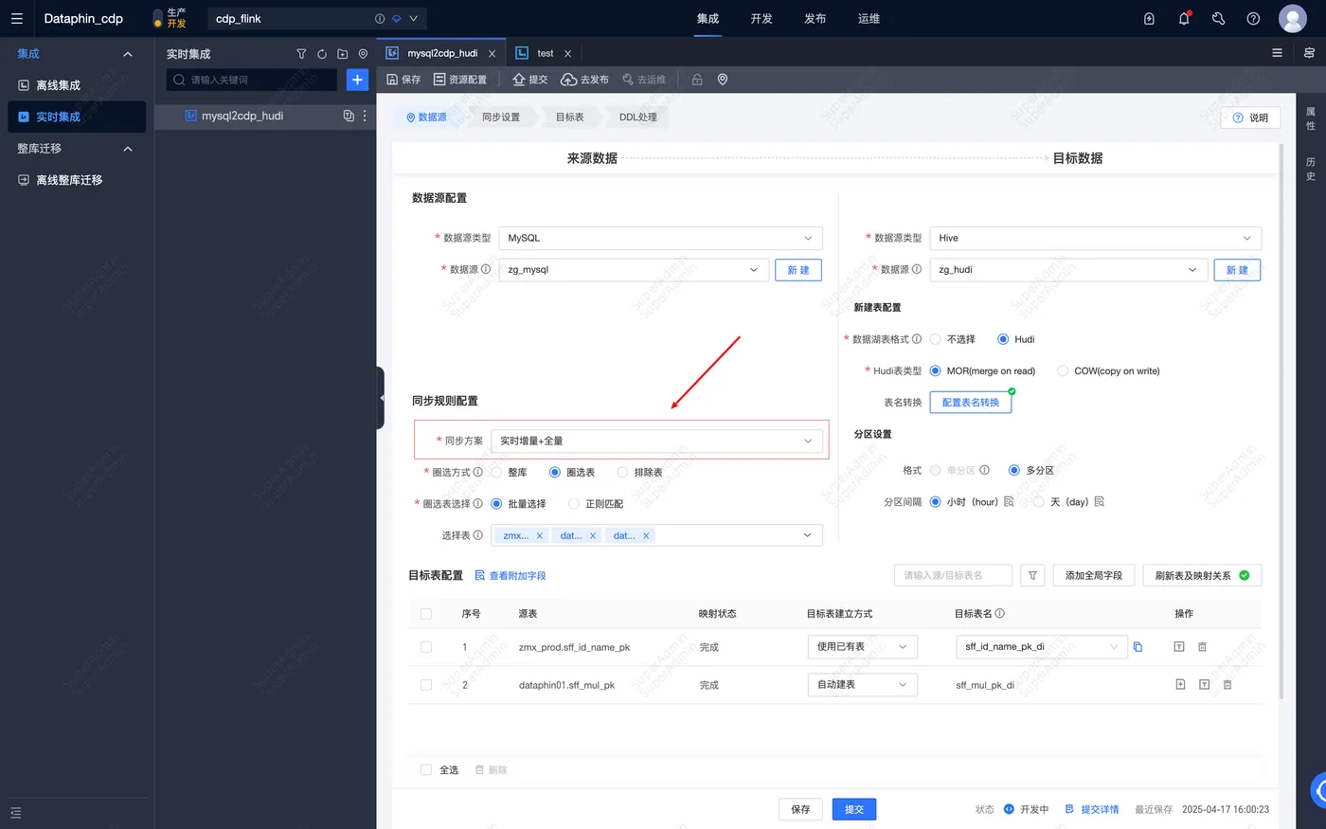
Task: Preview icon next to 小时 (hour)
Action: [1009, 501]
